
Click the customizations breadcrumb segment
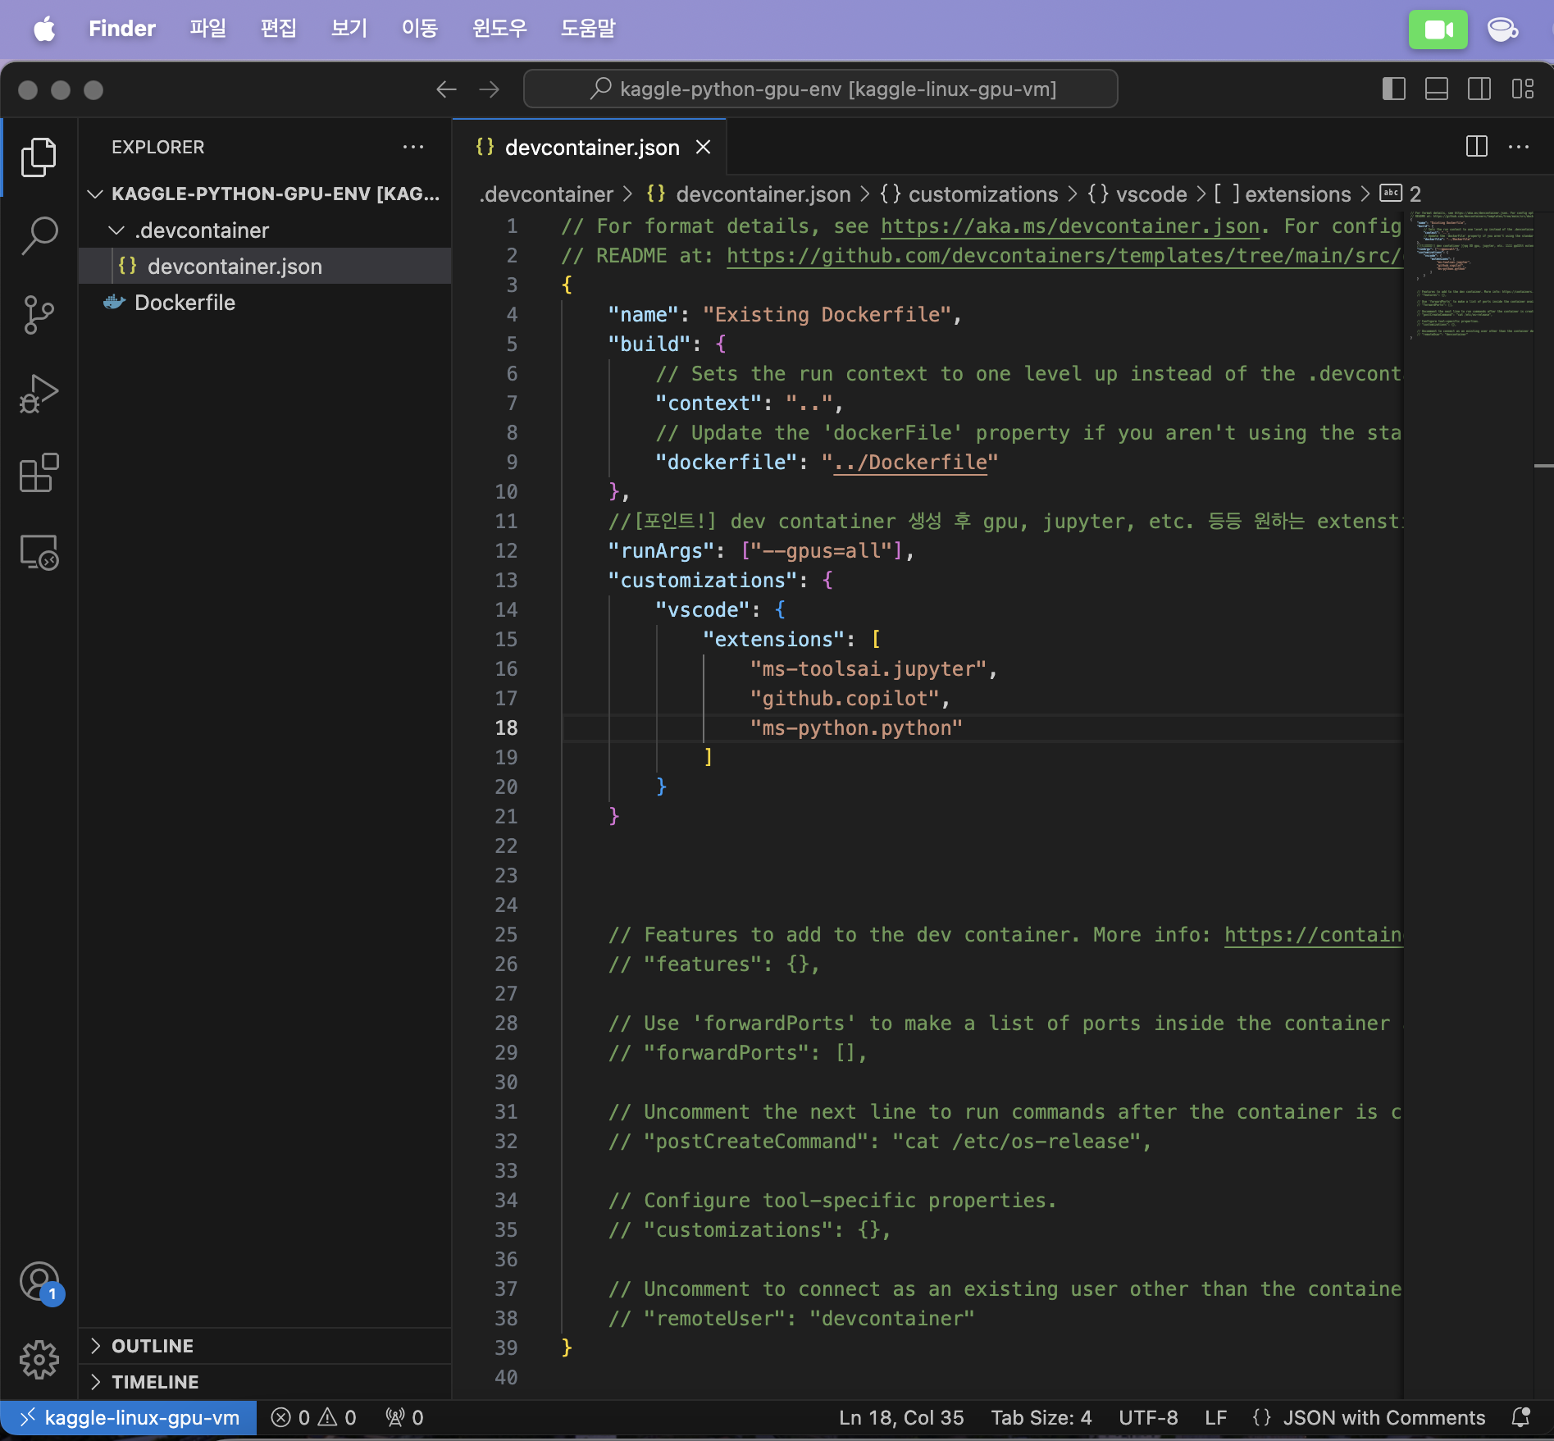pyautogui.click(x=968, y=194)
